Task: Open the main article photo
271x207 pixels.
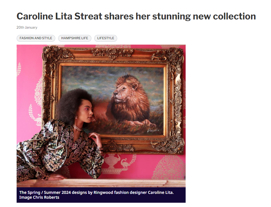Action: (101, 116)
